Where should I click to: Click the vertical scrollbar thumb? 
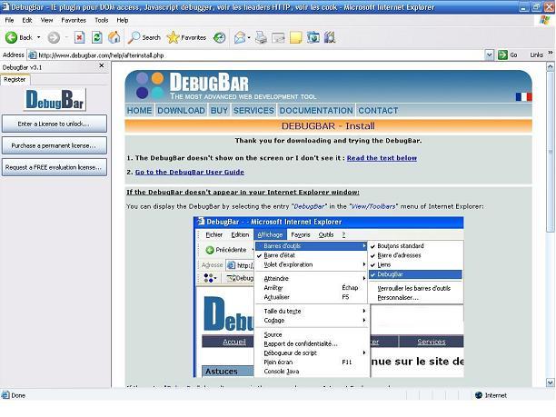550,152
